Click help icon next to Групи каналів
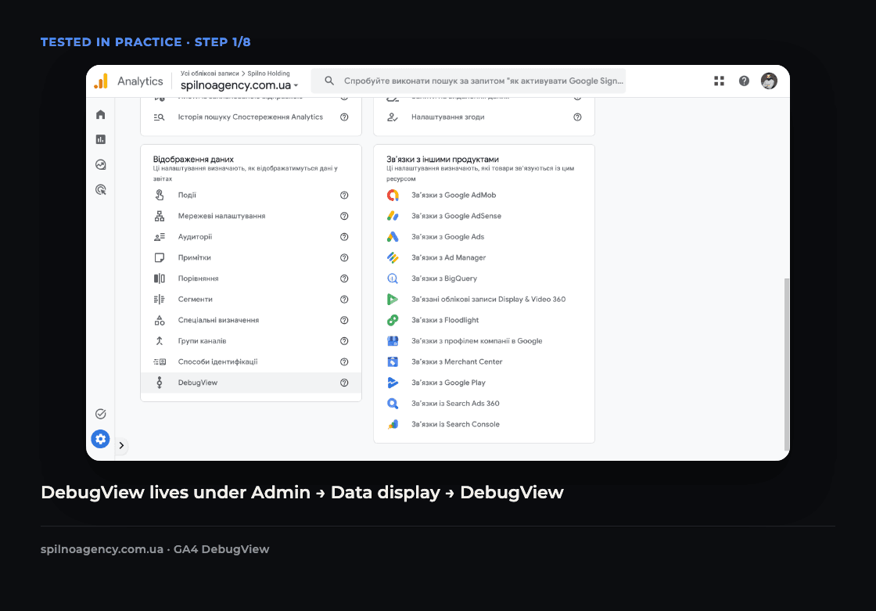Viewport: 876px width, 611px height. tap(344, 341)
